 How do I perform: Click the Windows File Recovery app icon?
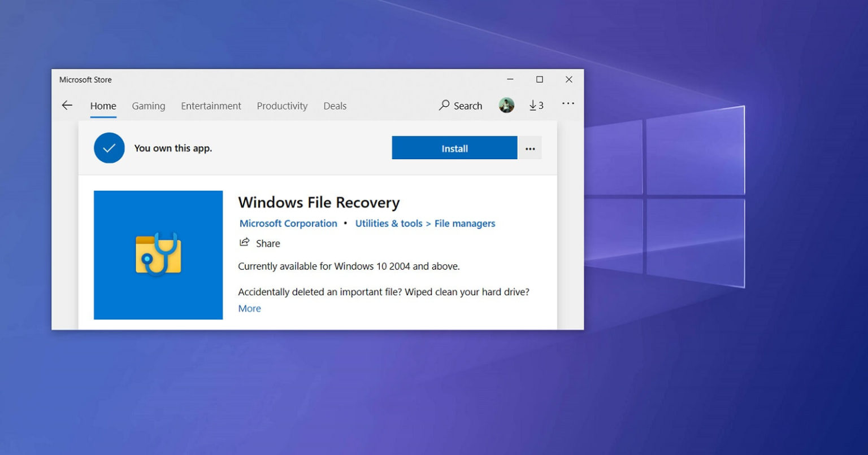point(158,255)
